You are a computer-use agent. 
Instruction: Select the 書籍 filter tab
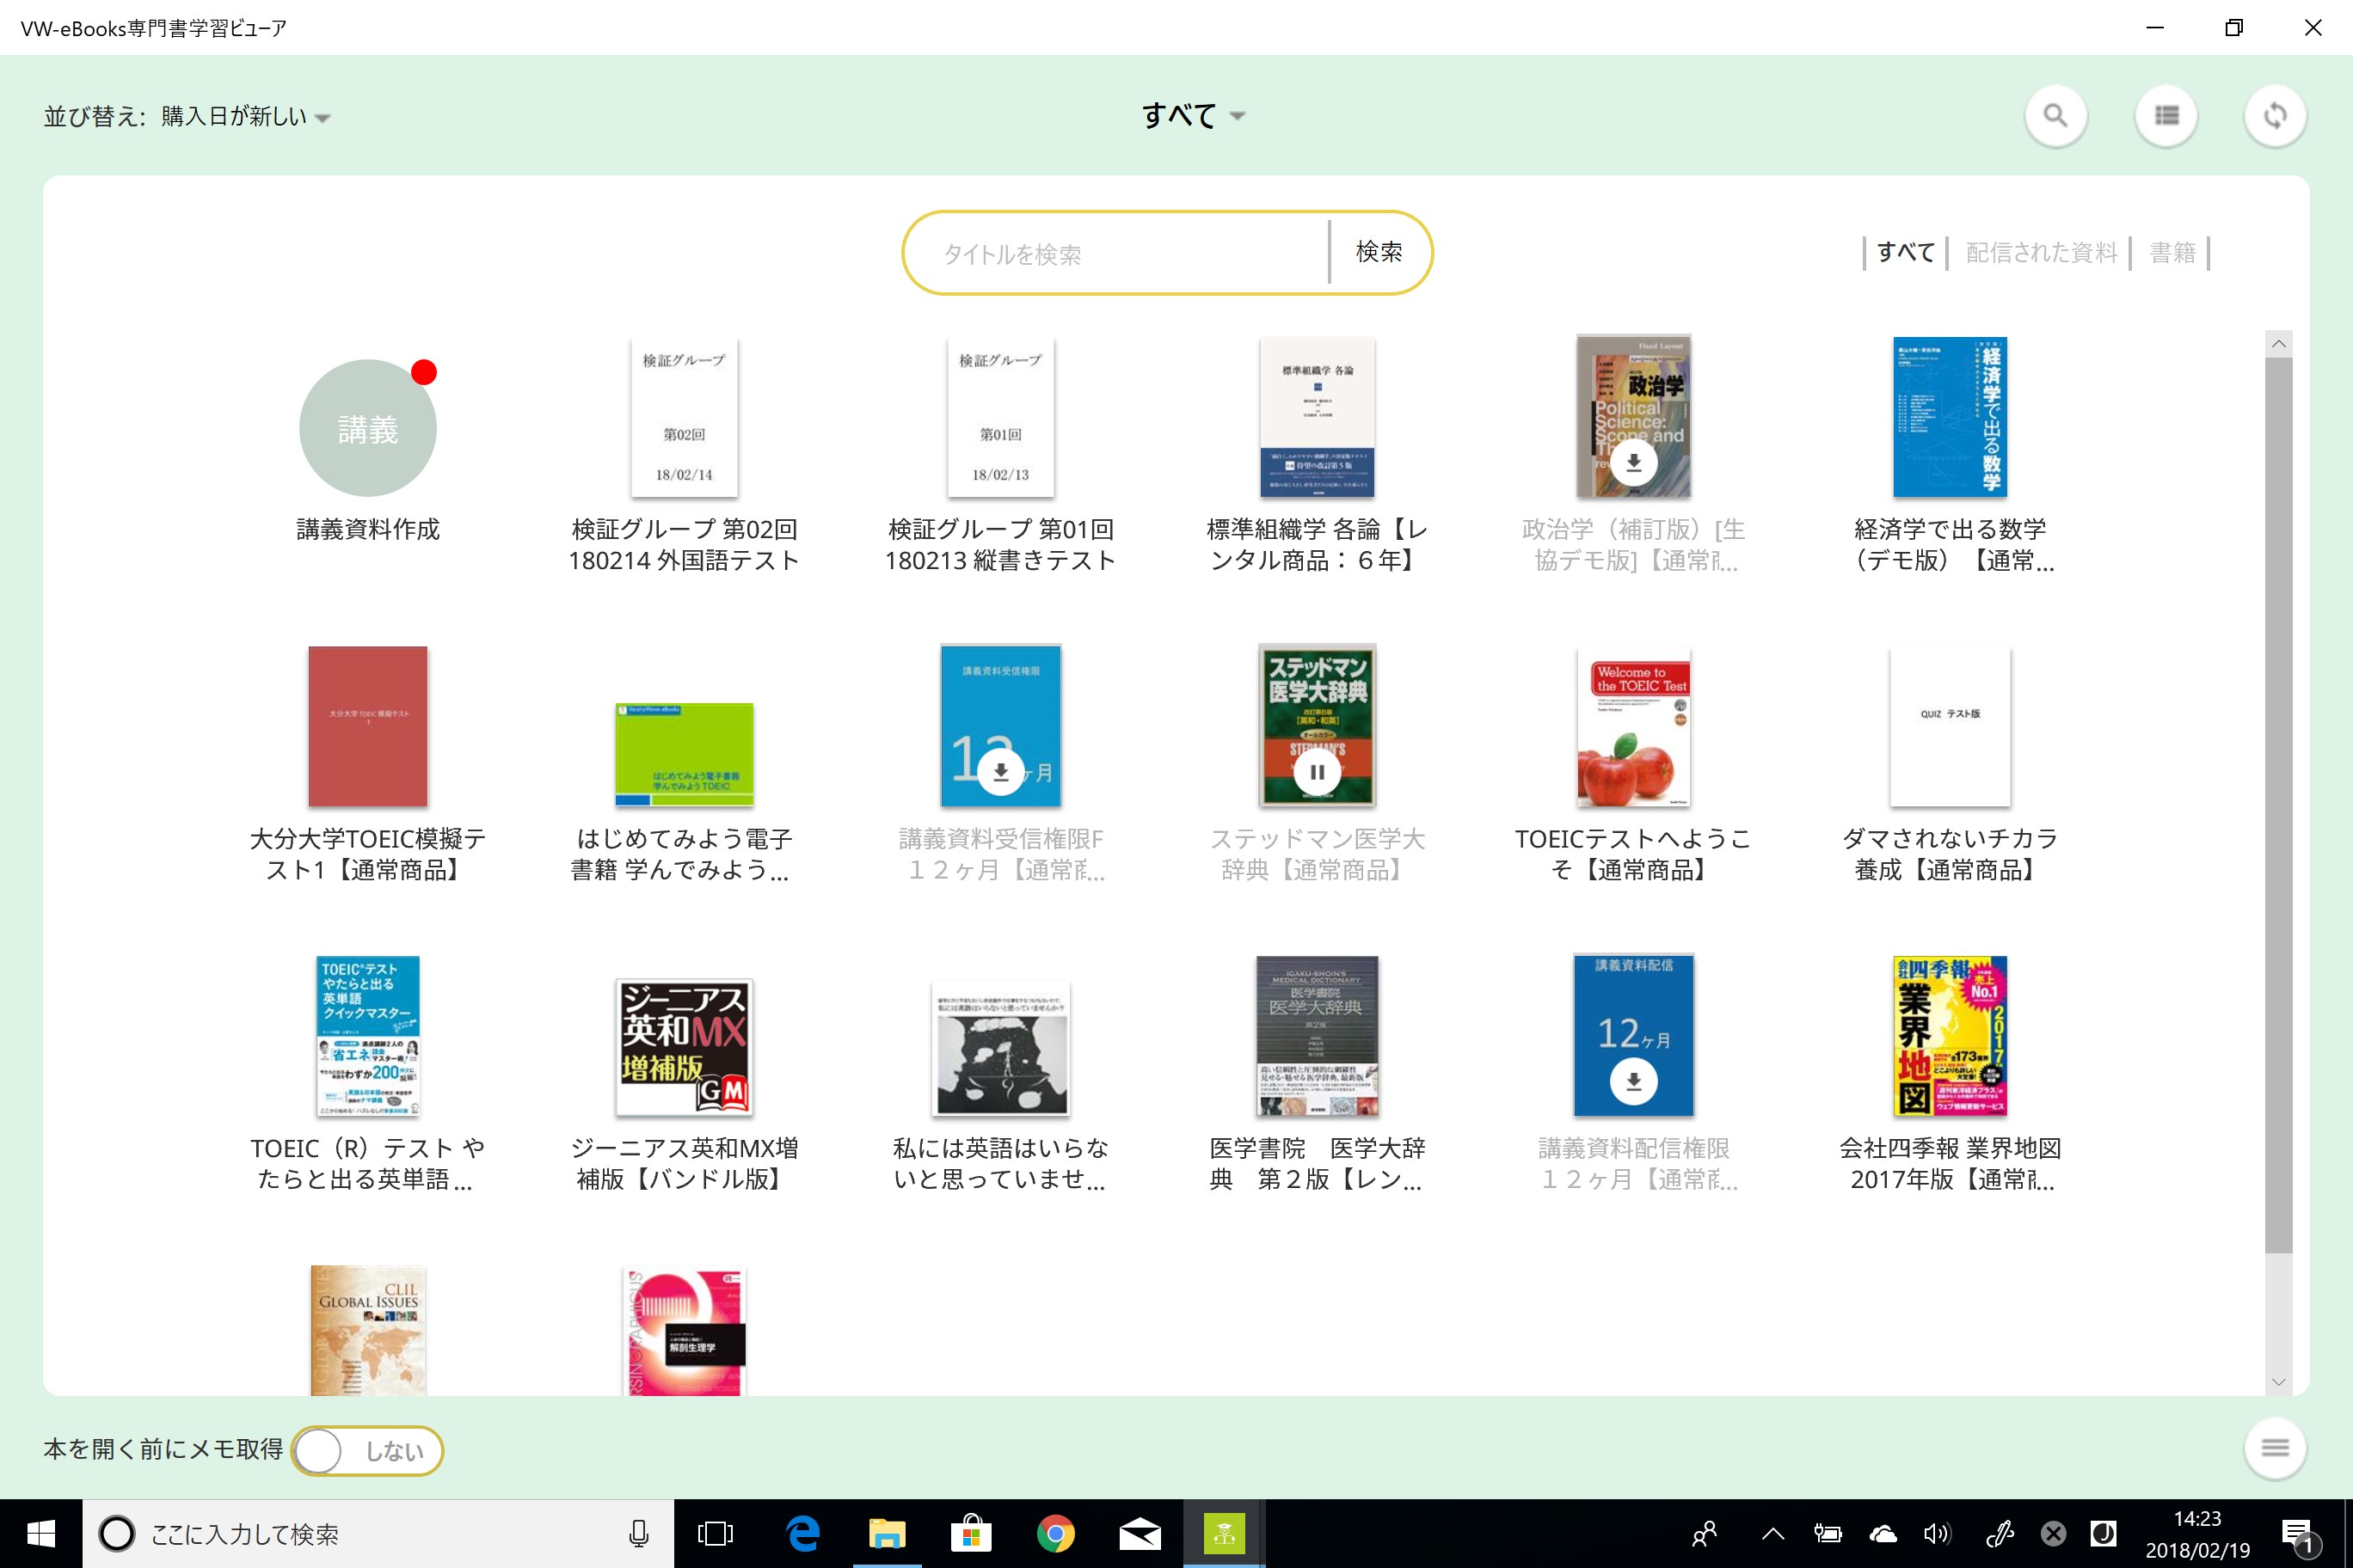pos(2172,252)
